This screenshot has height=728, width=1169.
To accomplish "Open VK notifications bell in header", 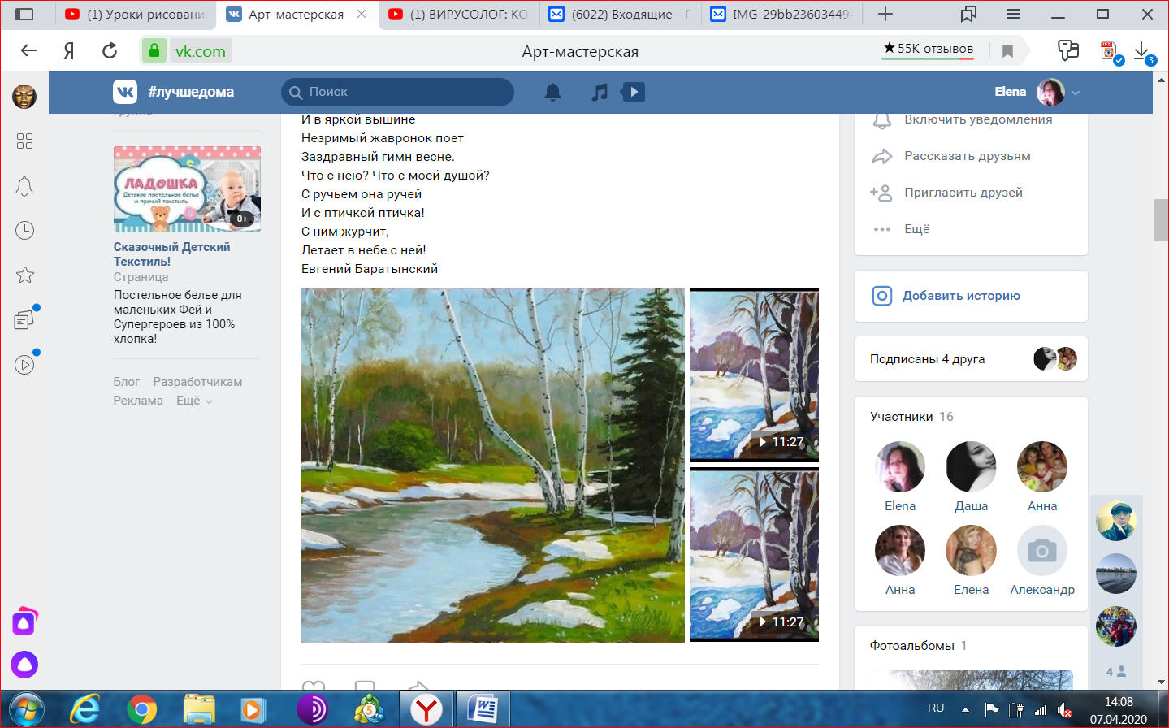I will click(552, 92).
